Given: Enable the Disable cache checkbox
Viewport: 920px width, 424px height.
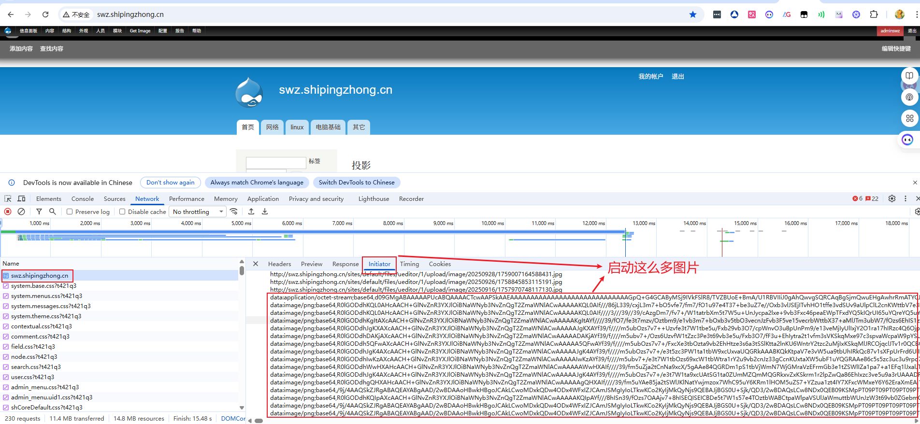Looking at the screenshot, I should pos(122,212).
